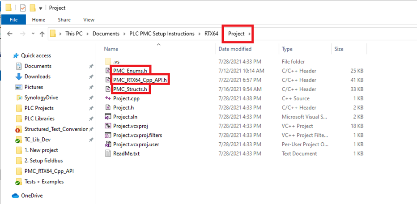Click the ReadMe.txt text document icon

coord(107,153)
